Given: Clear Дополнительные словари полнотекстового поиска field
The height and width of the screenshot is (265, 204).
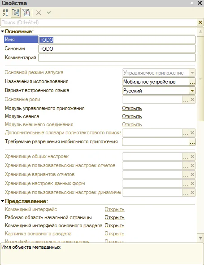Looking at the screenshot, I should [192, 133].
